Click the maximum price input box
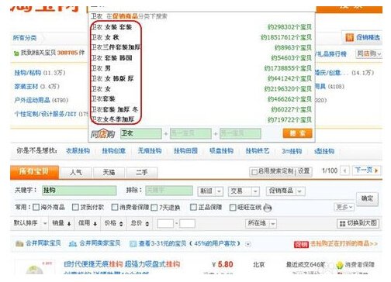Image resolution: width=391 pixels, height=282 pixels. (187, 223)
